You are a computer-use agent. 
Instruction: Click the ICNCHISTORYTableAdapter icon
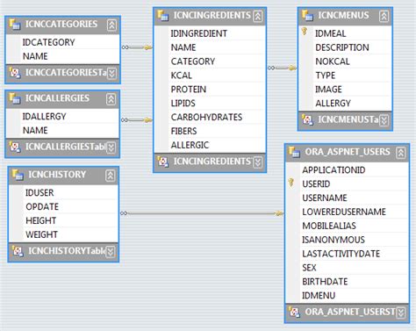tap(18, 251)
